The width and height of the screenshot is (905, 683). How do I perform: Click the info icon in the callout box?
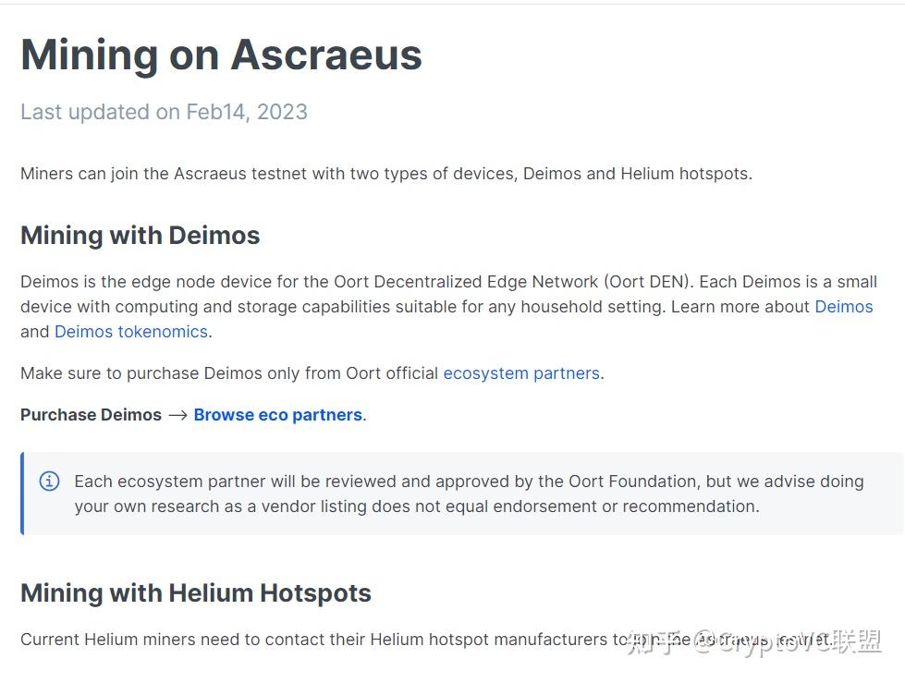click(49, 482)
